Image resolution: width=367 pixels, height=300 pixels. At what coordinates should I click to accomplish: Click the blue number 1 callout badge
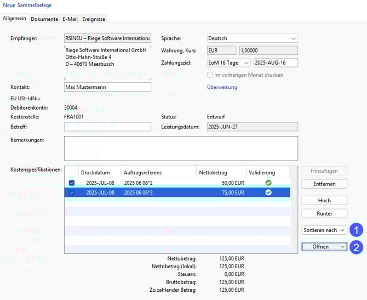357,230
